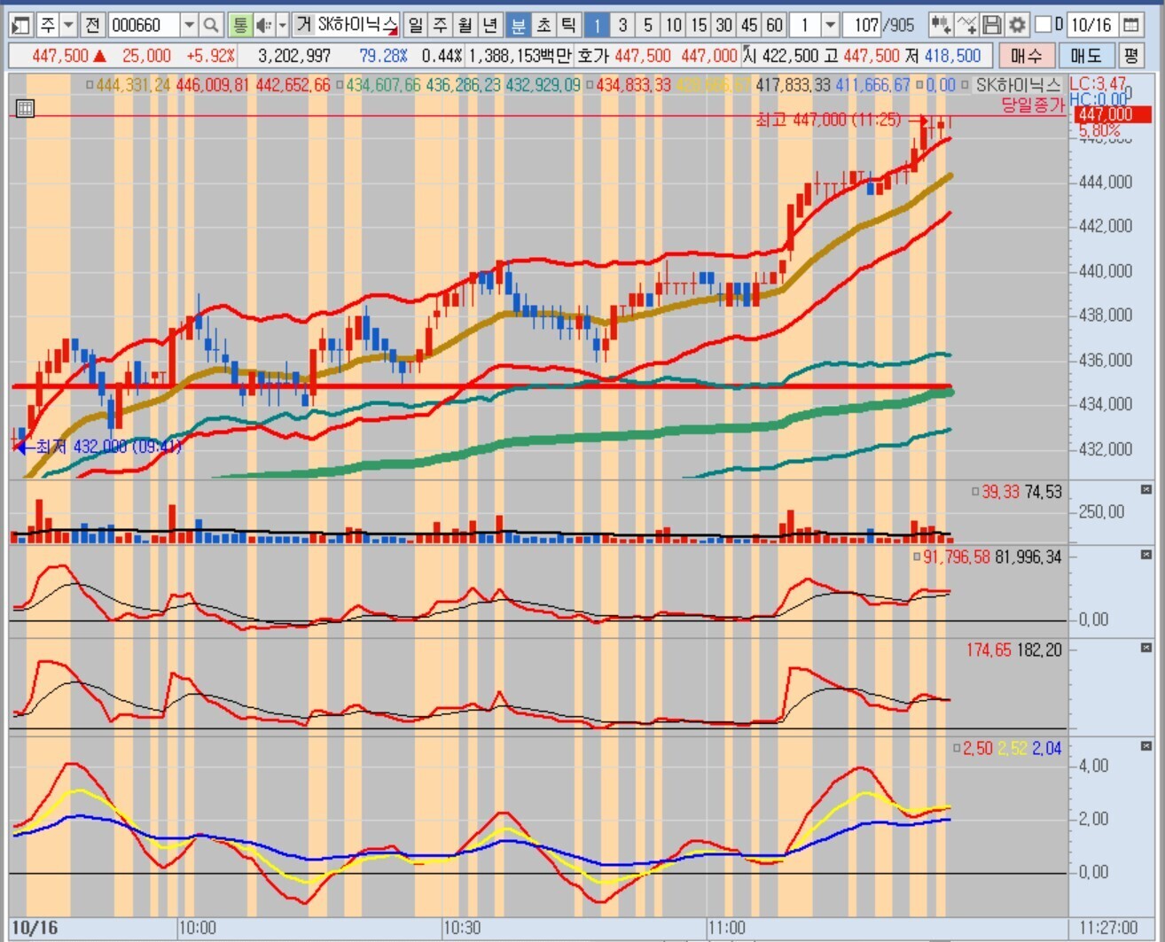Open chart settings gear icon
The image size is (1165, 942).
[x=1017, y=25]
